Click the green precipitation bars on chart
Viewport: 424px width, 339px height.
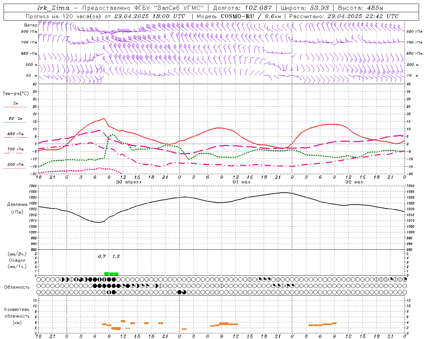point(111,274)
